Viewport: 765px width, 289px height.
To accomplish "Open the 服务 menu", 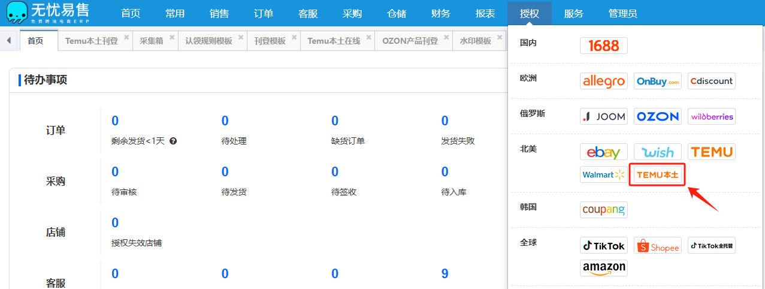I will coord(574,13).
